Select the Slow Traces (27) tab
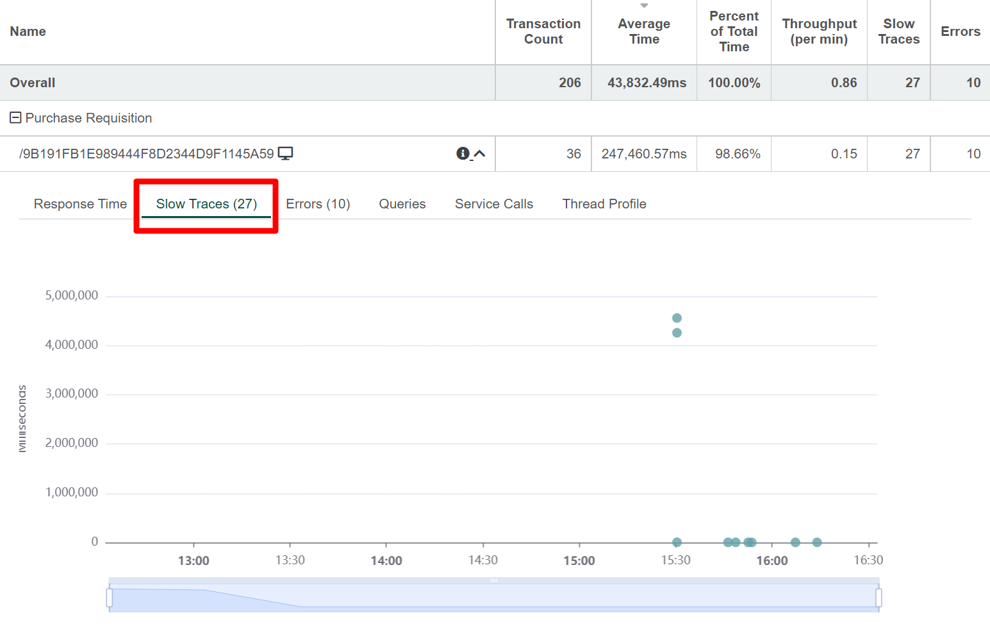Screen dimensions: 990x631 click(206, 204)
